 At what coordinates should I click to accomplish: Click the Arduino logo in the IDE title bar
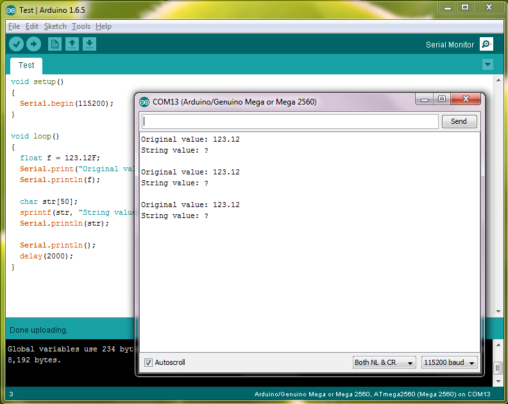coord(11,10)
